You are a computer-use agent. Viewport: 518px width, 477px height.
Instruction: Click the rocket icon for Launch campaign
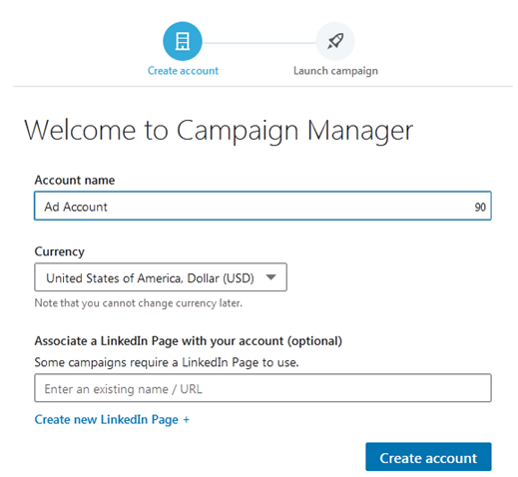point(335,41)
